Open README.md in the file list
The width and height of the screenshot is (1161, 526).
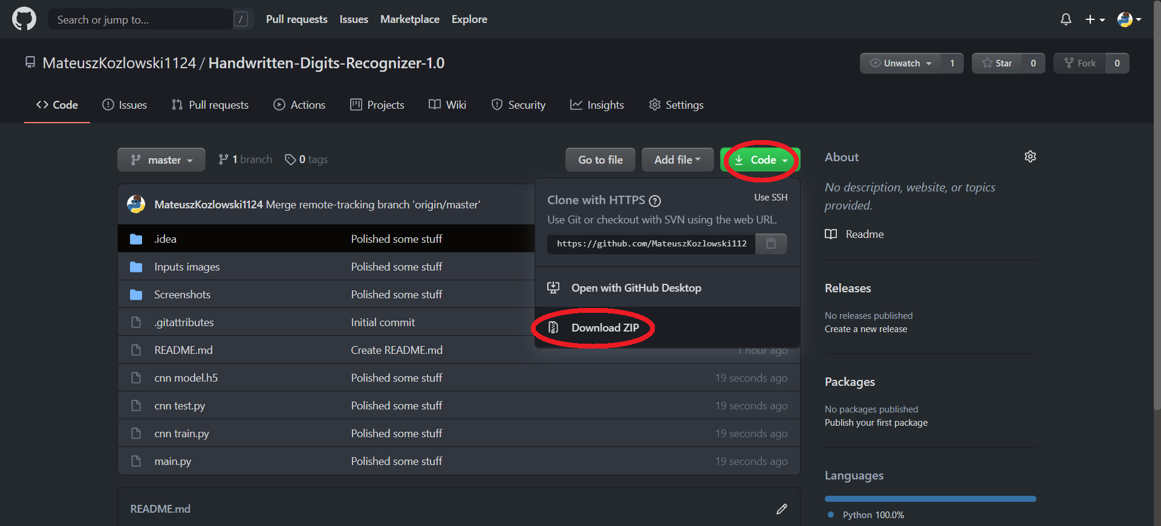183,350
